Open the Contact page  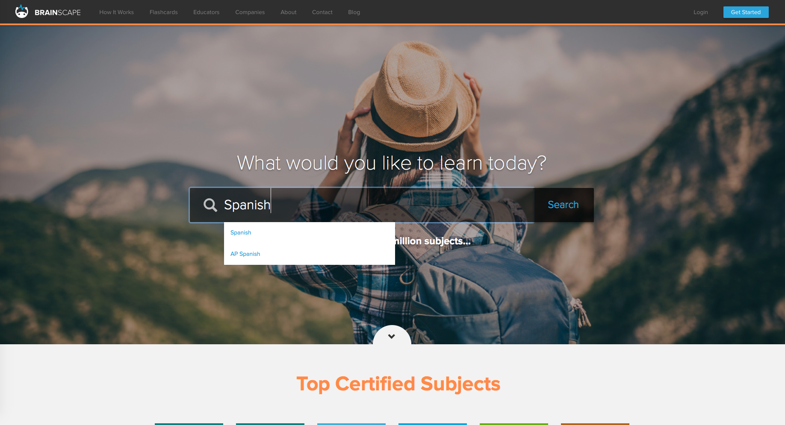click(322, 12)
